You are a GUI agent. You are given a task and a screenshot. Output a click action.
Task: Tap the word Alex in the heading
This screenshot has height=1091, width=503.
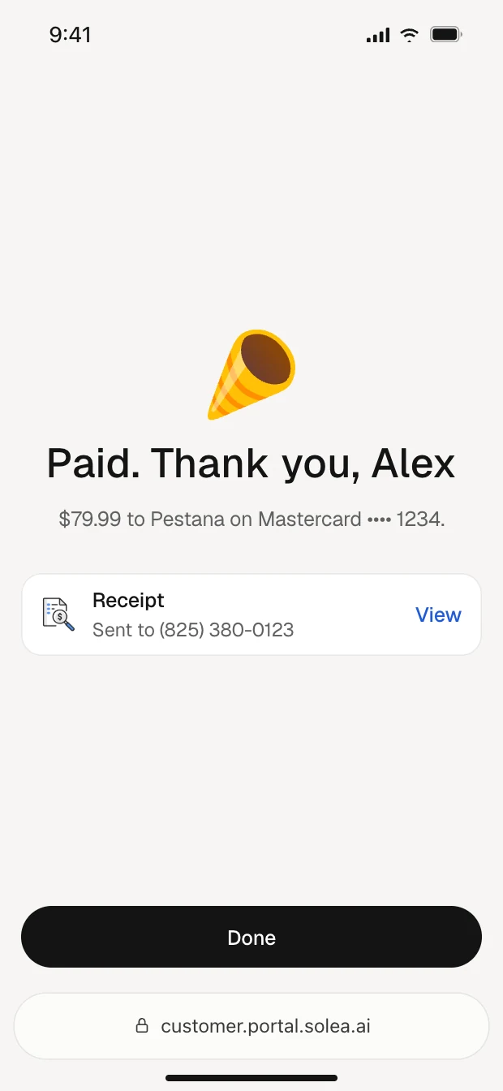point(413,464)
